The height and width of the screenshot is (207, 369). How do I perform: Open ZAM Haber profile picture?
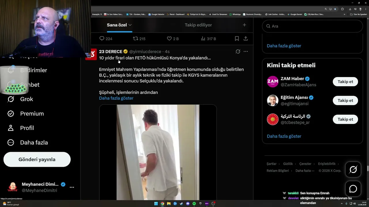click(272, 82)
